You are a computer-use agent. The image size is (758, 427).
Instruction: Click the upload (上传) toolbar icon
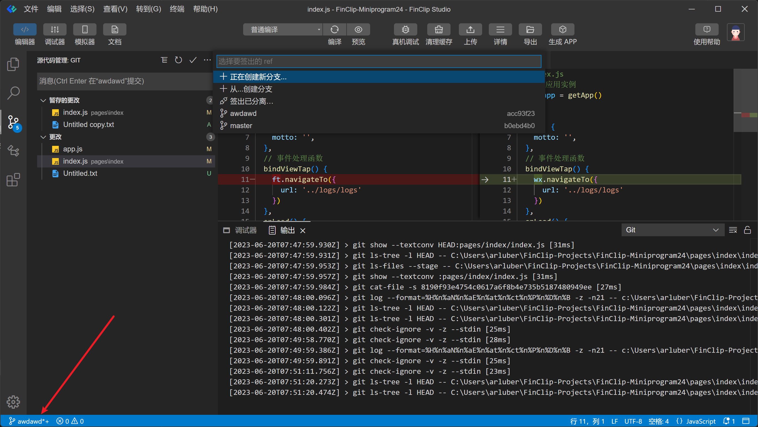pyautogui.click(x=470, y=29)
